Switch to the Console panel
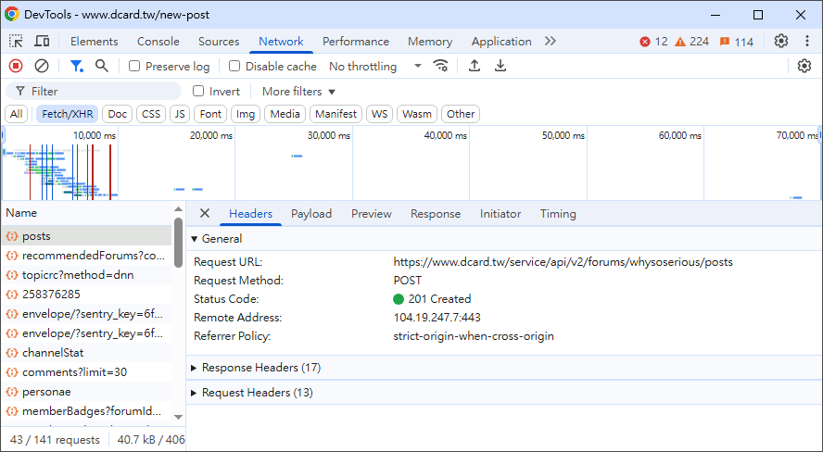Image resolution: width=823 pixels, height=452 pixels. coord(158,42)
